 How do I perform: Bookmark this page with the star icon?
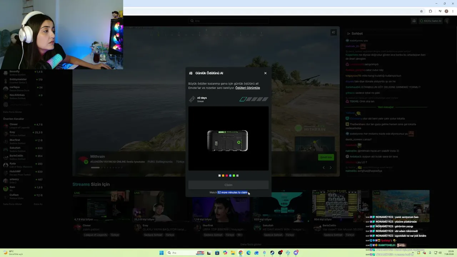click(422, 11)
